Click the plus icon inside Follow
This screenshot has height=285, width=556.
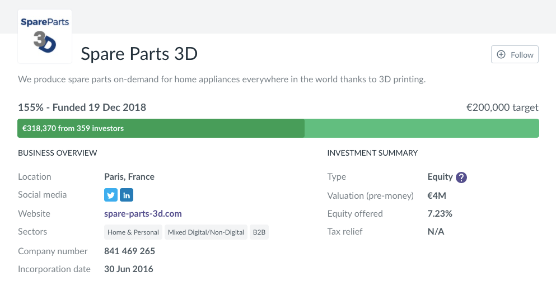[501, 55]
